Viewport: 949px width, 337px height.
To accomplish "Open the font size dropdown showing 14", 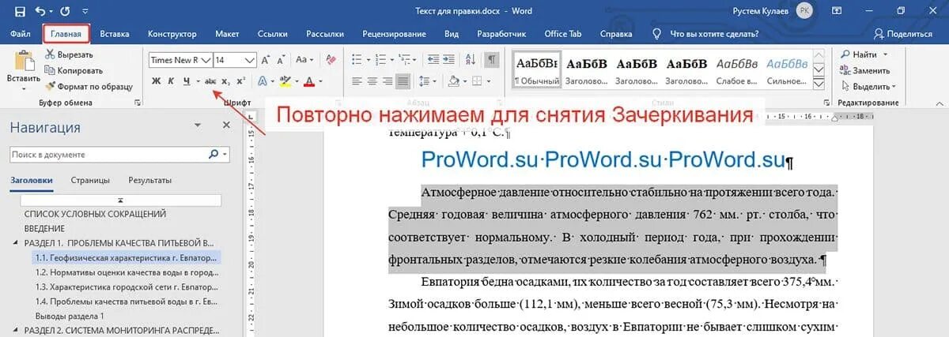I will (250, 60).
